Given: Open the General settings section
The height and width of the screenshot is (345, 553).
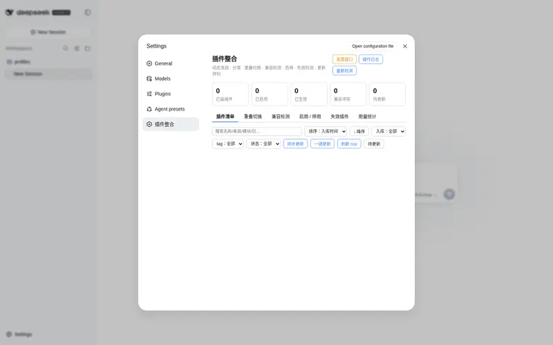Looking at the screenshot, I should point(171,63).
